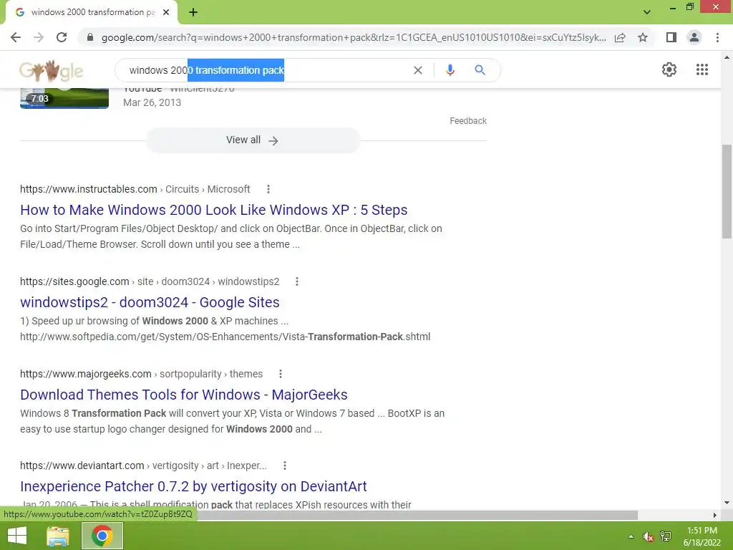Click the scrollbar down arrow
This screenshot has height=550, width=733.
tap(727, 503)
